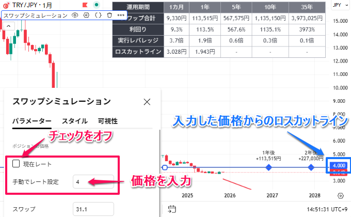Viewport: 351px width, 217px height.
Task: Open indicator source code braces icon
Action: point(98,16)
